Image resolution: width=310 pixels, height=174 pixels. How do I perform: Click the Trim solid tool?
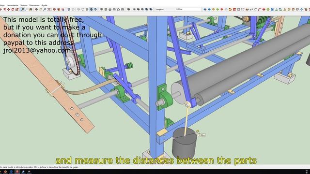[x=147, y=9]
